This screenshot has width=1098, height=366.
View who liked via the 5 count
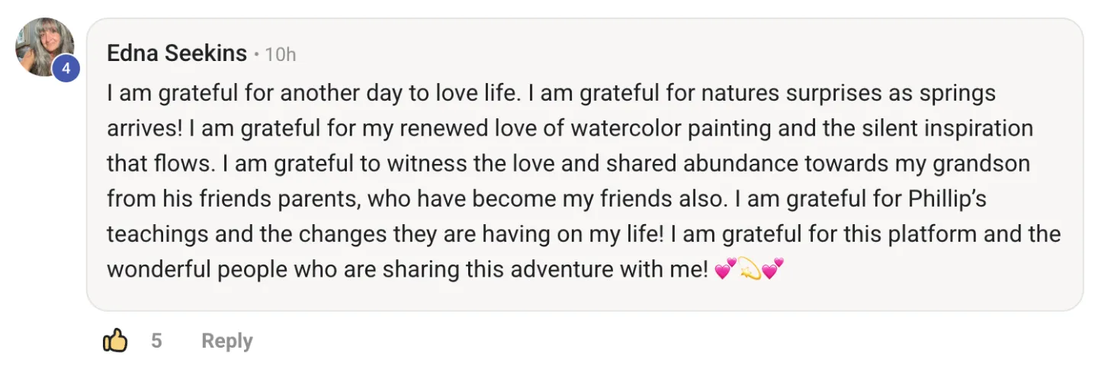156,341
